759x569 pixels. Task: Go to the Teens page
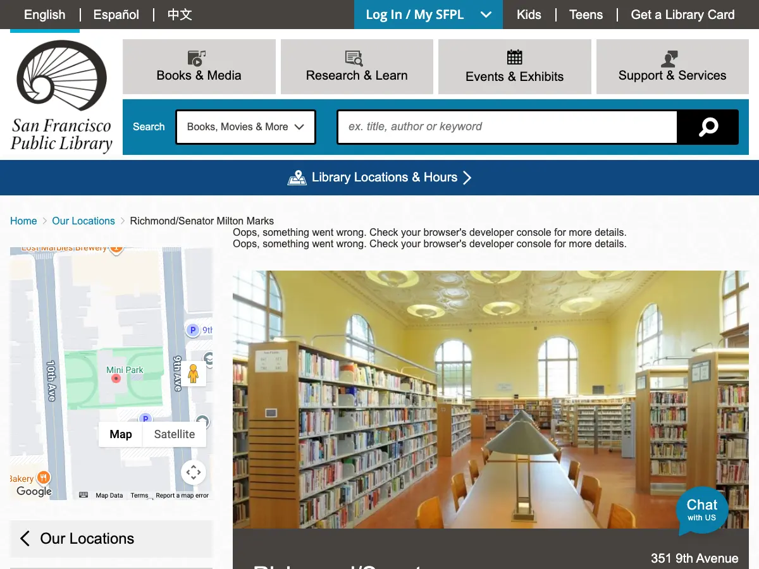[x=586, y=15]
